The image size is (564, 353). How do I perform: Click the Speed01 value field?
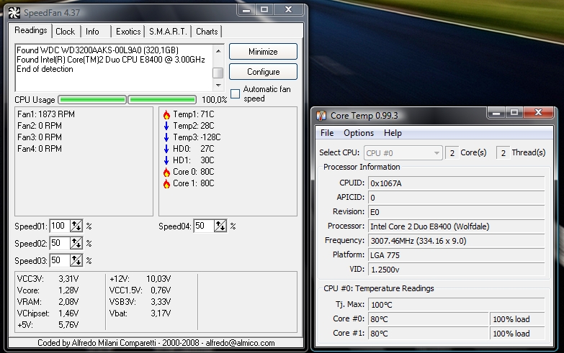60,226
